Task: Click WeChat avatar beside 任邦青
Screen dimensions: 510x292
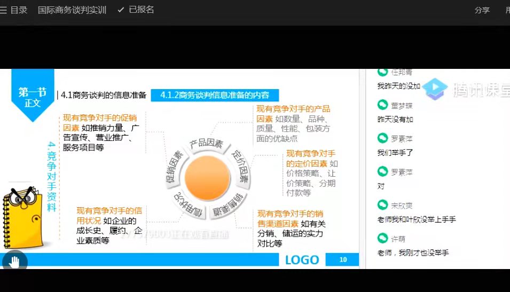Action: pyautogui.click(x=382, y=72)
